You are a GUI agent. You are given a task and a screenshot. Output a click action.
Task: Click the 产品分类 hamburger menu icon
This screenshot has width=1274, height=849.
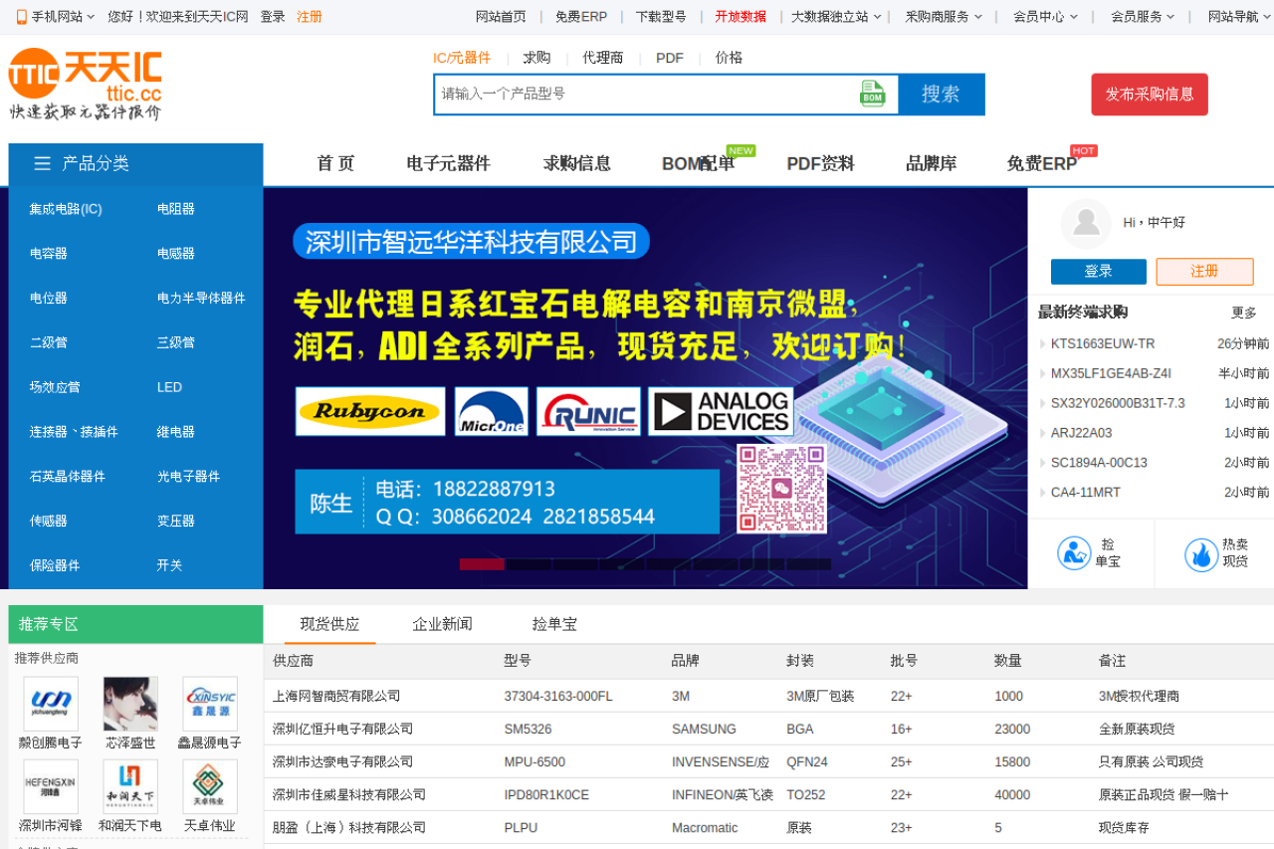click(x=42, y=163)
